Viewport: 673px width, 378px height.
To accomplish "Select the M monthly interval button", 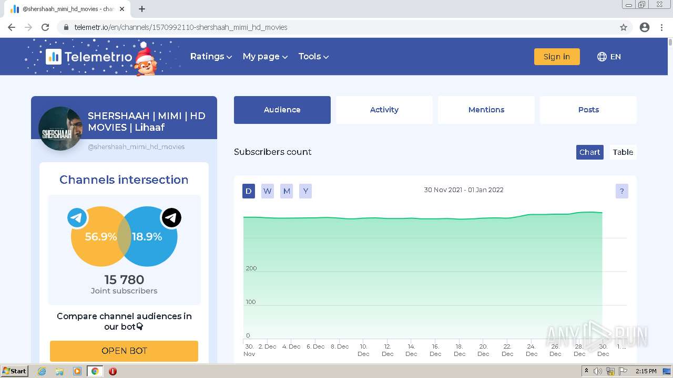I will point(287,191).
